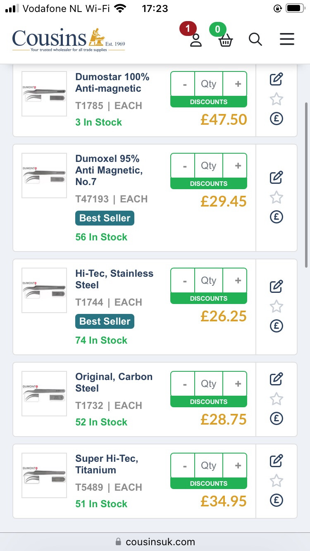Expand DISCOUNTS bar for Dumostar item

click(x=208, y=102)
